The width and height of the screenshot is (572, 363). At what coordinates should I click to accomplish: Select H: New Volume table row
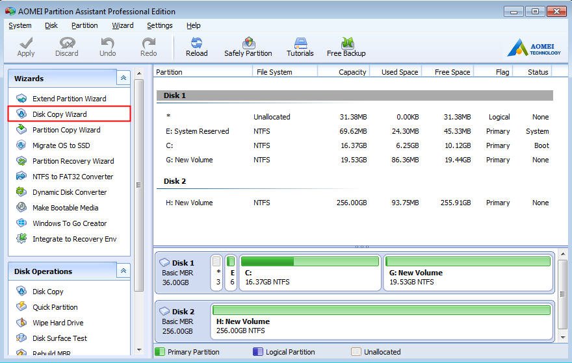[355, 203]
